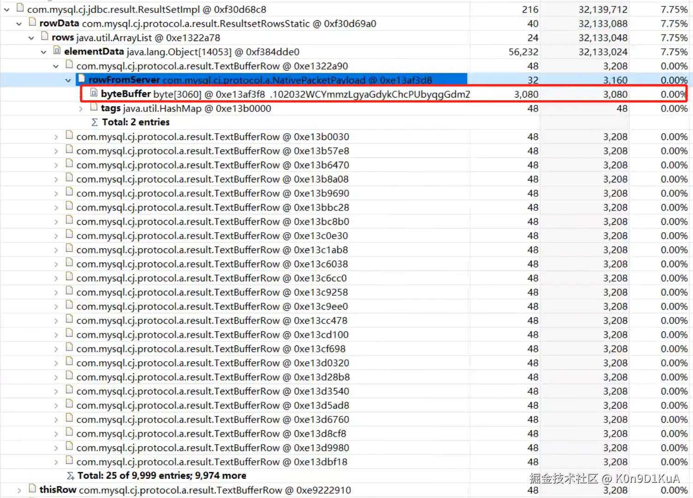The width and height of the screenshot is (693, 498).
Task: Click object icon of TextBufferRow 0xe13c6cc0
Action: 69,276
